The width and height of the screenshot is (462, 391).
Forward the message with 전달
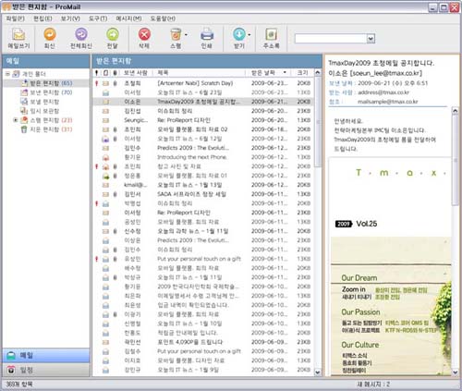(x=113, y=38)
